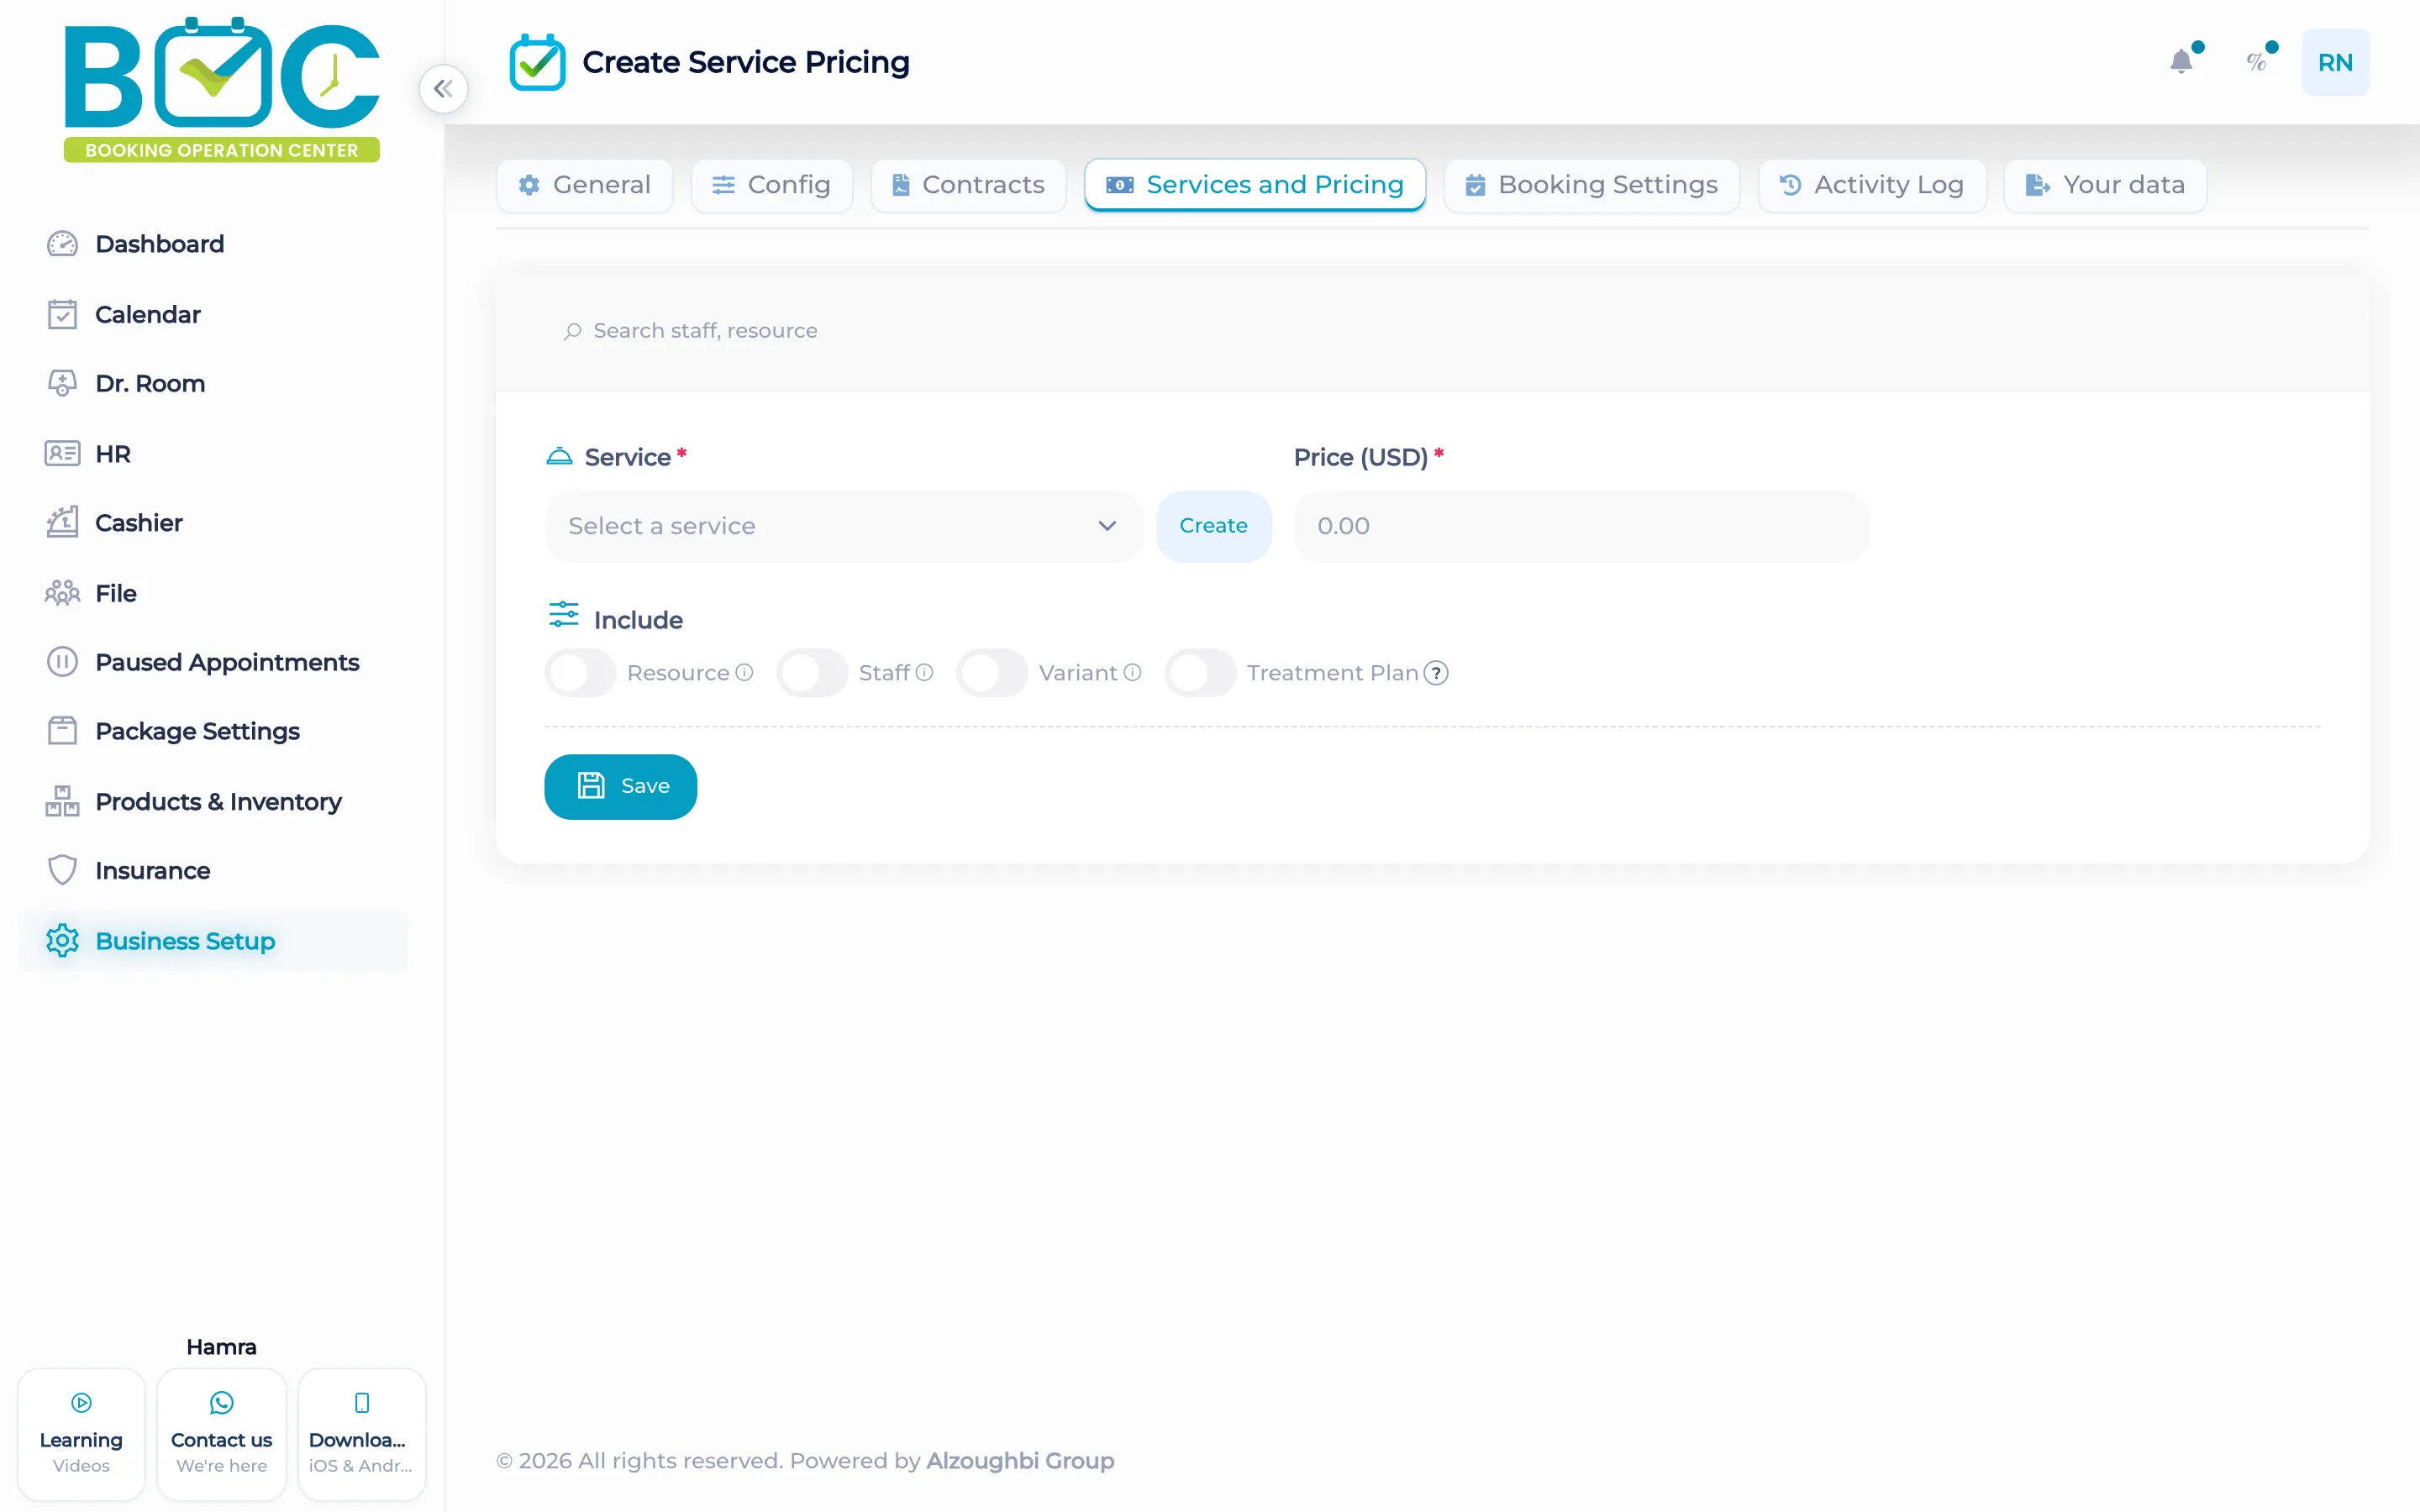
Task: Click the Staff info icon
Action: point(925,673)
